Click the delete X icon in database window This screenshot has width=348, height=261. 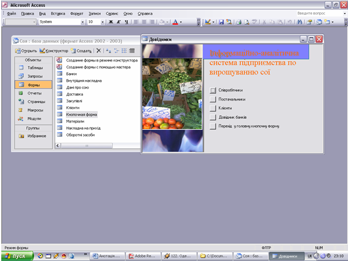coord(98,51)
